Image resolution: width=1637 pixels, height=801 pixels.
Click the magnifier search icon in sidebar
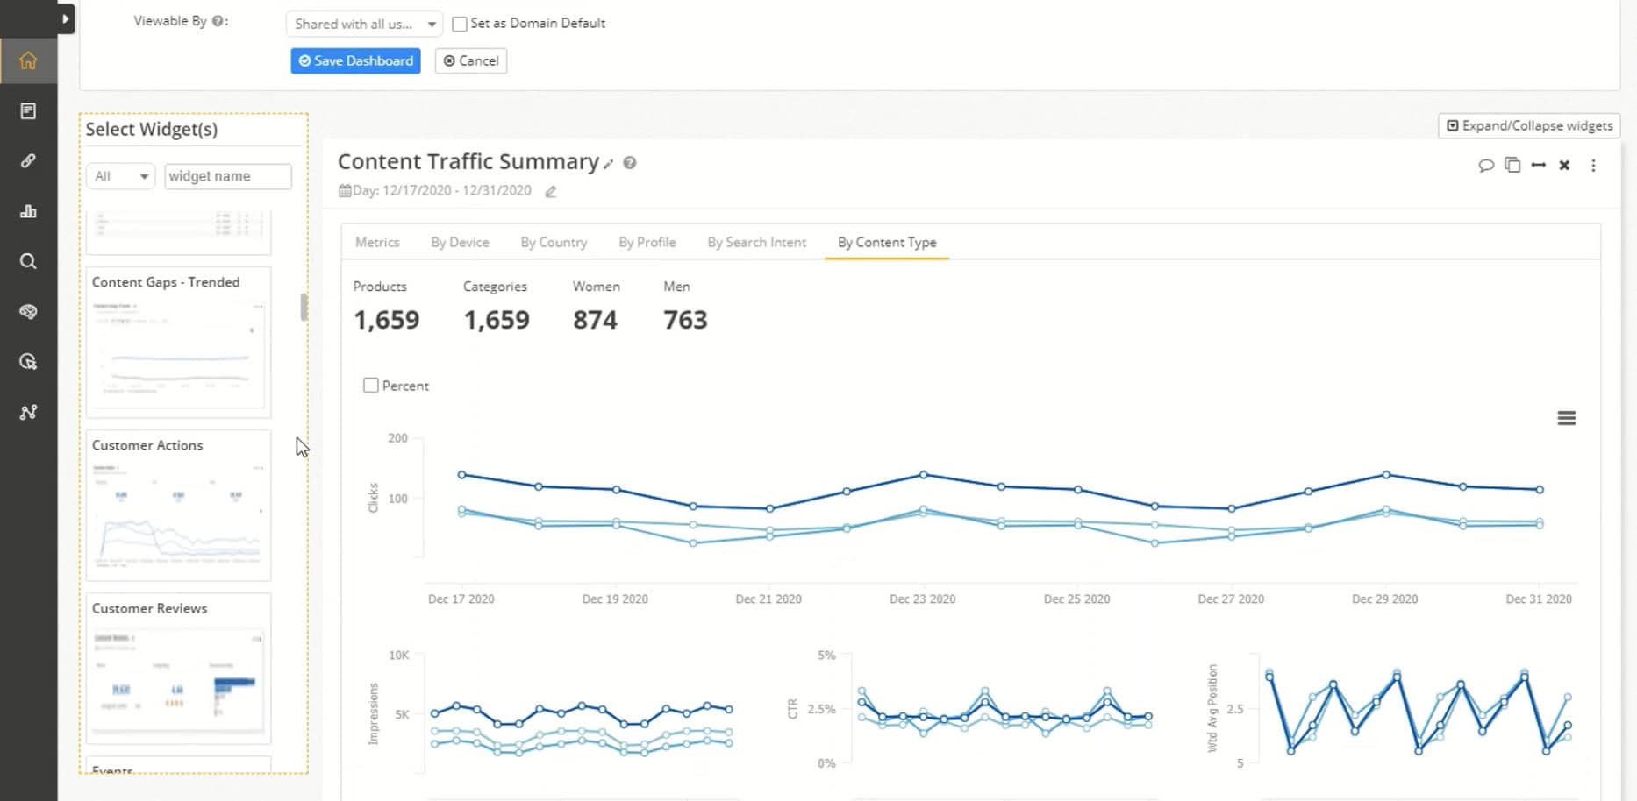click(x=28, y=261)
